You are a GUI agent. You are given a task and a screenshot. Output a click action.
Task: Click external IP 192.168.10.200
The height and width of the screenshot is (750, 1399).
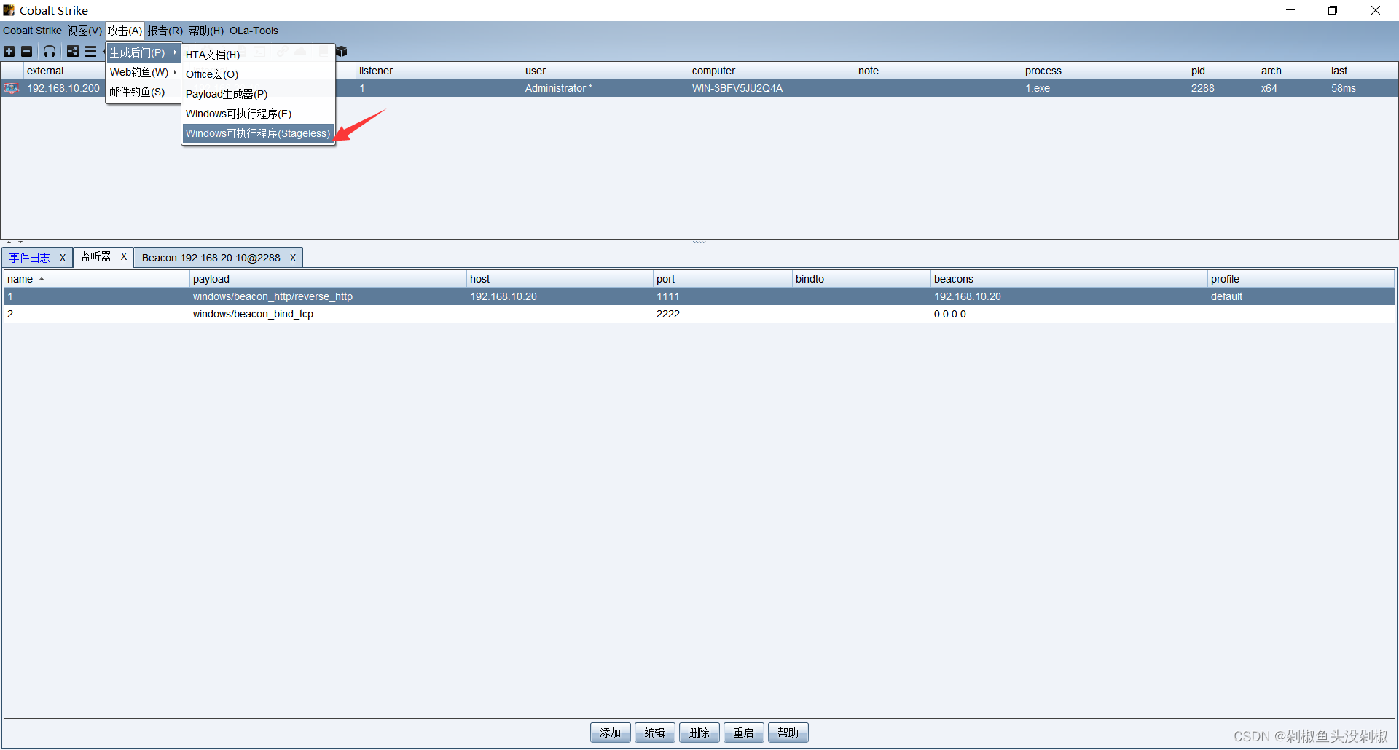[x=63, y=88]
